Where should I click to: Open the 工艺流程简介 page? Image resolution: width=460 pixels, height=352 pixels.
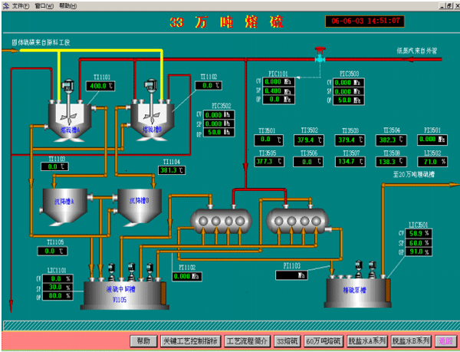coord(248,340)
